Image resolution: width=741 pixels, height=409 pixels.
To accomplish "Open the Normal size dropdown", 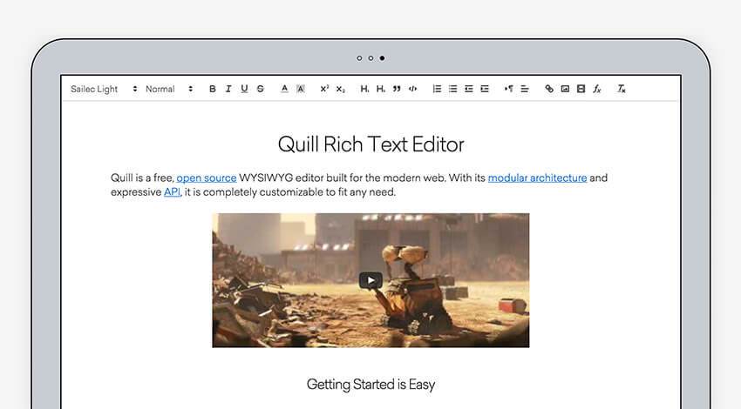I will [x=169, y=89].
